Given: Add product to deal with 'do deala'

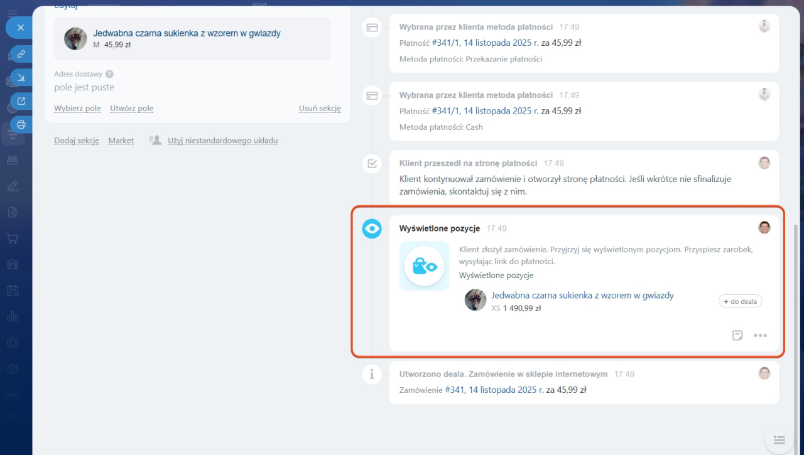Looking at the screenshot, I should pyautogui.click(x=740, y=301).
